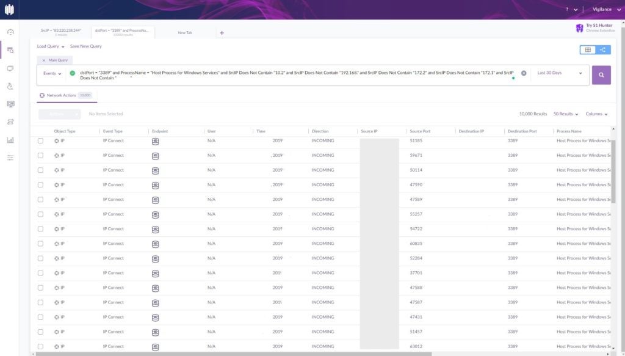Image resolution: width=625 pixels, height=356 pixels.
Task: Open the Dashboard via the speedometer sidebar icon
Action: click(9, 32)
